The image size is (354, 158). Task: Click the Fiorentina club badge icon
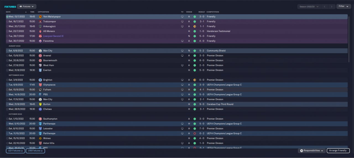(40, 41)
